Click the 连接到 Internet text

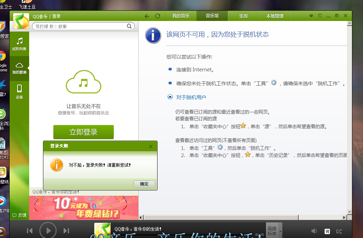(195, 70)
